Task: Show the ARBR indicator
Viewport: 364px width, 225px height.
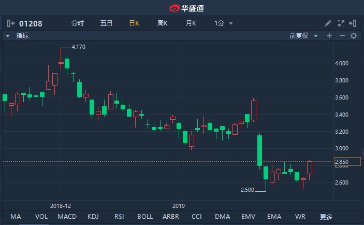Action: tap(171, 217)
